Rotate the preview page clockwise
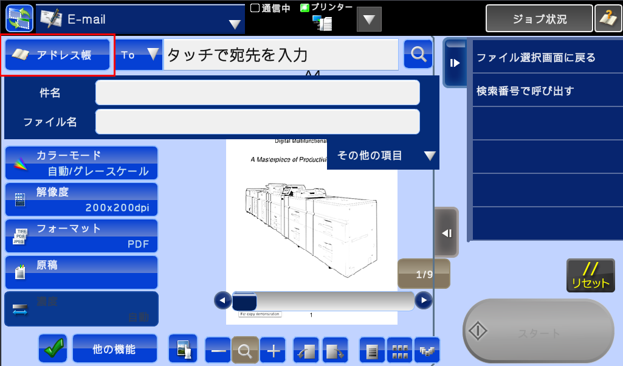Screen dimensions: 623x366 [335, 350]
